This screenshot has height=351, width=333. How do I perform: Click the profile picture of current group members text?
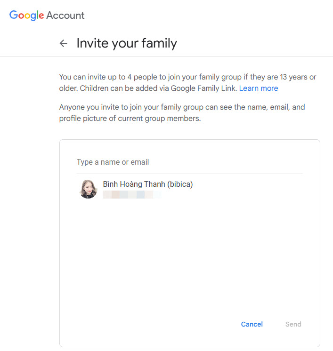click(130, 119)
